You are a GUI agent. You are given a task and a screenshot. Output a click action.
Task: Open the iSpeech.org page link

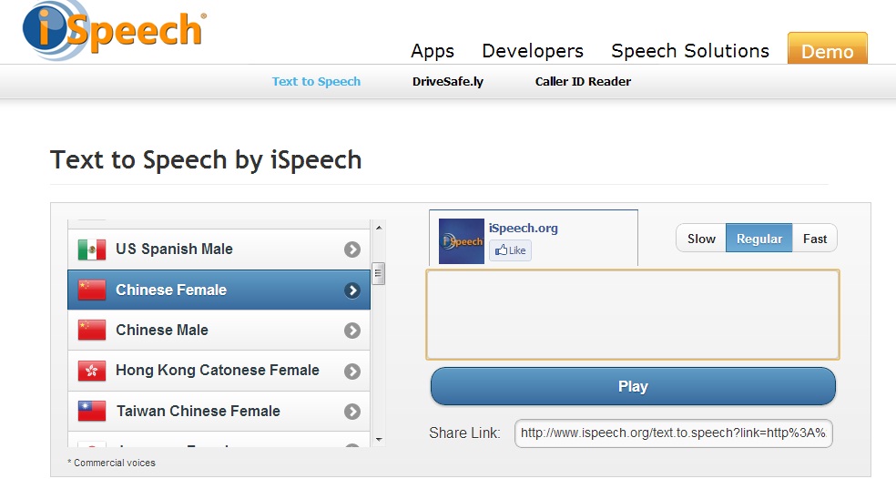(523, 228)
